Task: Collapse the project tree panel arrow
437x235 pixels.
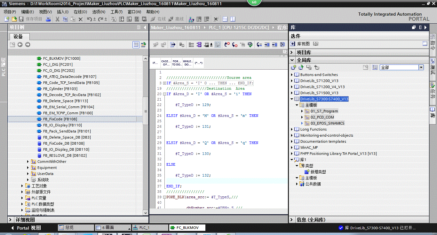Action: coord(145,27)
